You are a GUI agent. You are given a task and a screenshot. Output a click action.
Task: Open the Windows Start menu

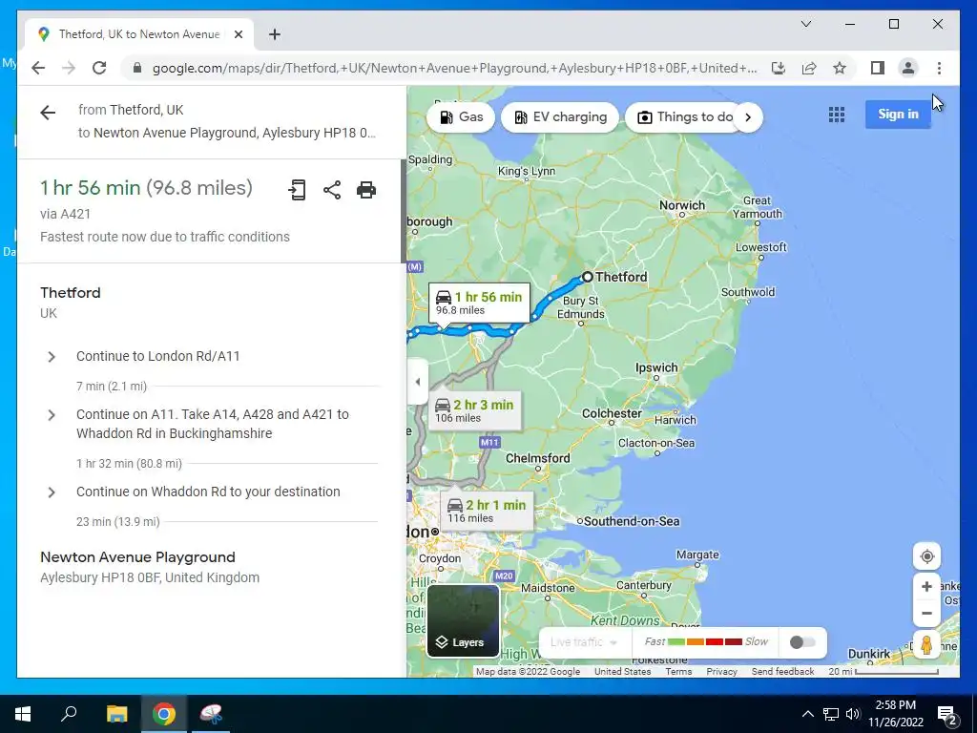[x=23, y=714]
